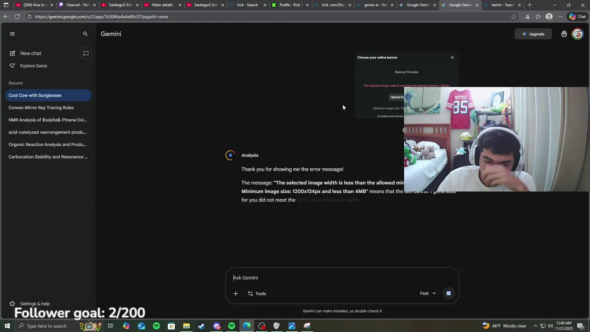This screenshot has height=332, width=590.
Task: Open browser Settings and more ellipsis
Action: click(560, 17)
